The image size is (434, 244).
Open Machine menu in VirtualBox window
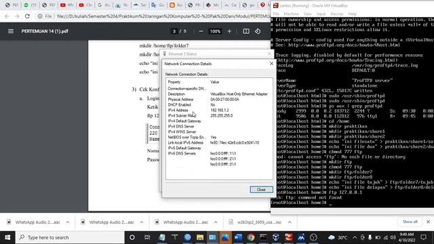(291, 14)
